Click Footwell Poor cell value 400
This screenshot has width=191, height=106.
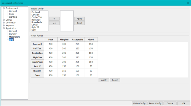[x=51, y=44]
